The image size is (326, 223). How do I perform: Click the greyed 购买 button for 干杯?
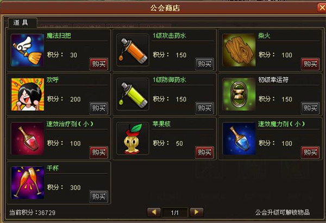[x=99, y=196]
